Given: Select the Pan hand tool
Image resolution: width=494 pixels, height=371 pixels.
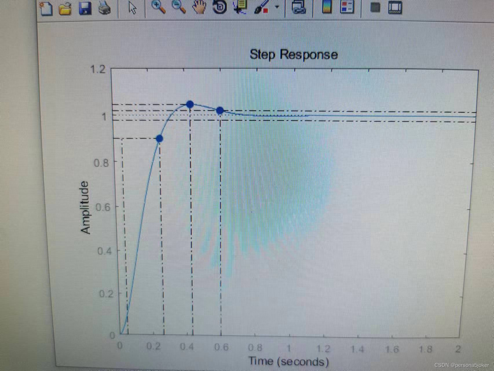Looking at the screenshot, I should point(199,7).
